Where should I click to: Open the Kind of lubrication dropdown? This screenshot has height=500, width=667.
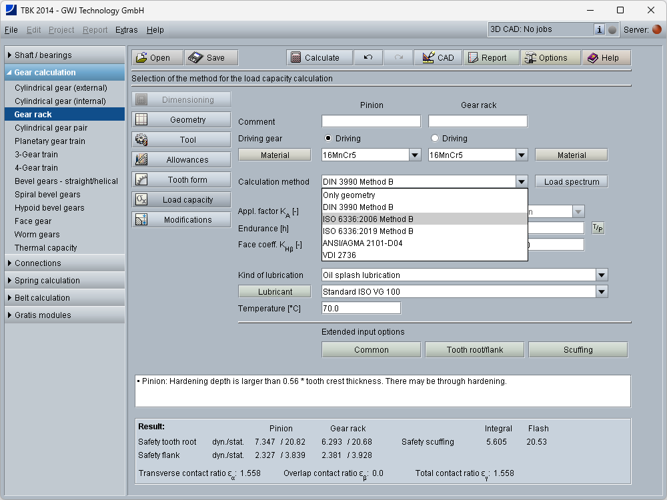click(x=602, y=275)
